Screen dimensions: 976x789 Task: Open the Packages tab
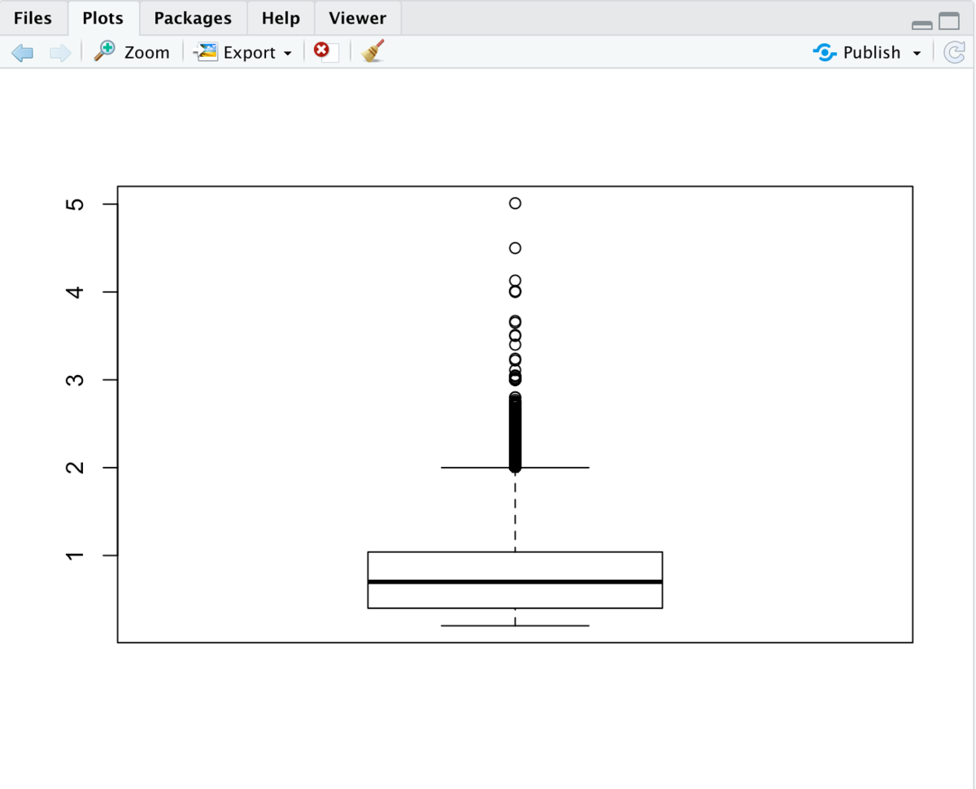tap(193, 18)
